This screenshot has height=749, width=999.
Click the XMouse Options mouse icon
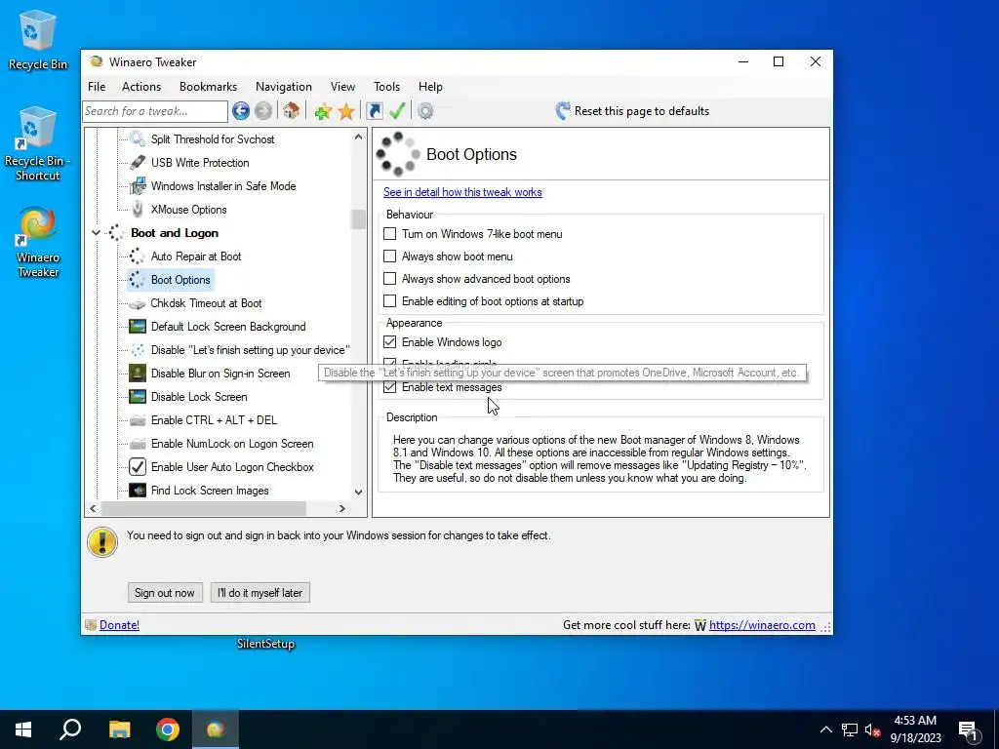click(x=138, y=210)
